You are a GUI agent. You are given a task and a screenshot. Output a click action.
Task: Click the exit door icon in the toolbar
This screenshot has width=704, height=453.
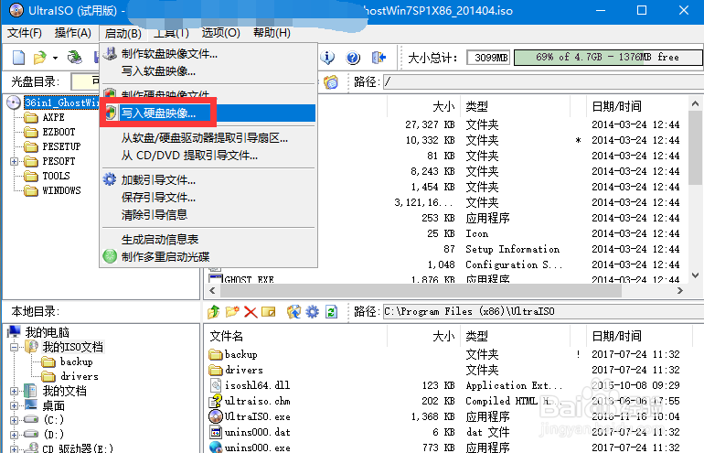tap(379, 57)
